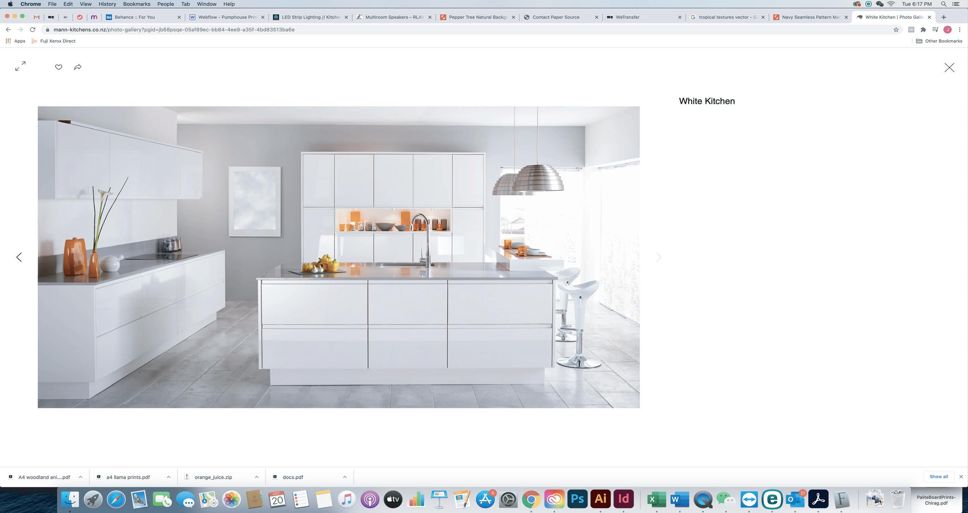Expand gallery image to fullscreen
The image size is (968, 513).
[20, 66]
